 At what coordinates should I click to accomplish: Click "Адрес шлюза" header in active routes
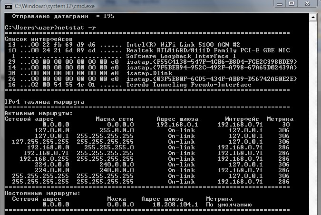click(x=177, y=119)
